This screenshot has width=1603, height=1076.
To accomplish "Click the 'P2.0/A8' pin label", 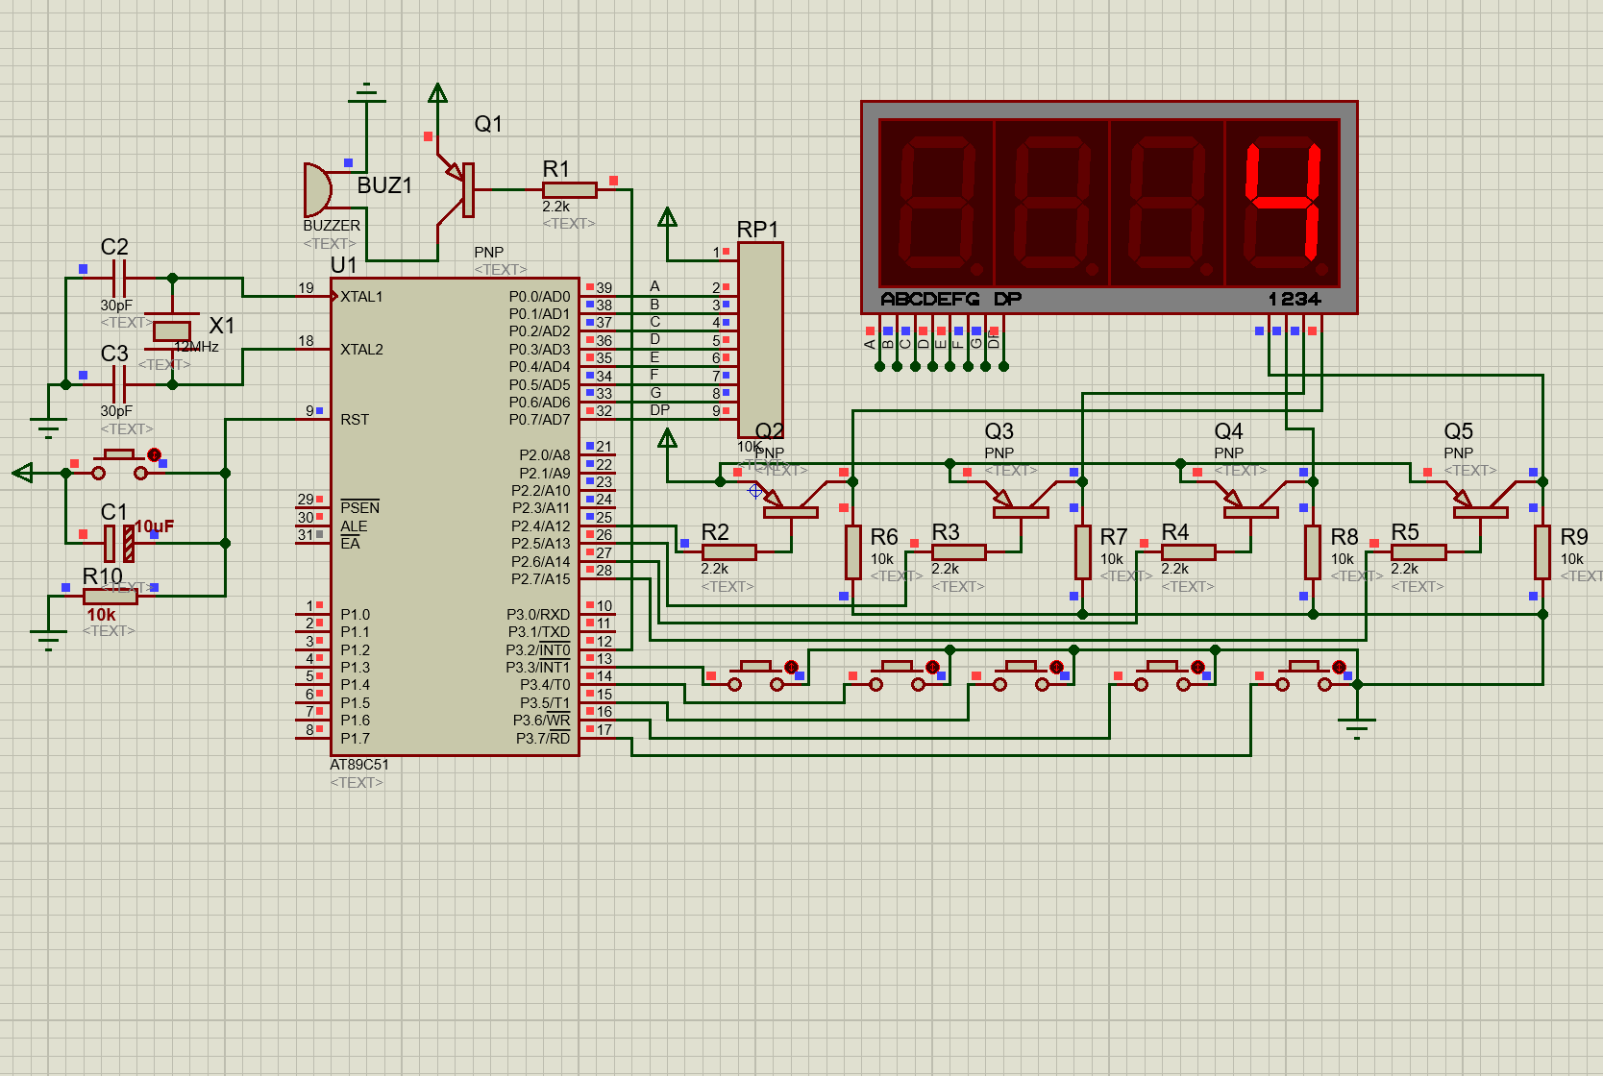I will [x=544, y=455].
